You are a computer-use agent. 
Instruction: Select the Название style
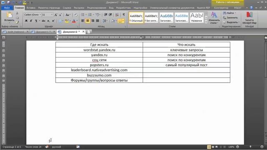196,17
